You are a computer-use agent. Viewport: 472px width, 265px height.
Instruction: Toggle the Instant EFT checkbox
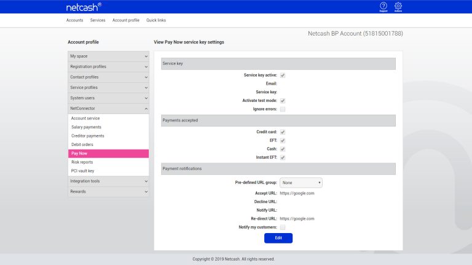(x=283, y=158)
